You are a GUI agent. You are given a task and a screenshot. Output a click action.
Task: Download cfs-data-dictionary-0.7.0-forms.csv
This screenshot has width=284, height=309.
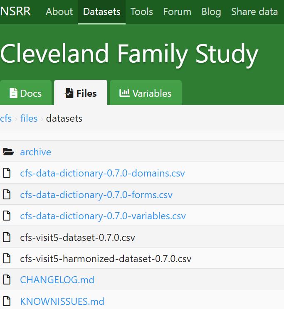click(x=96, y=195)
